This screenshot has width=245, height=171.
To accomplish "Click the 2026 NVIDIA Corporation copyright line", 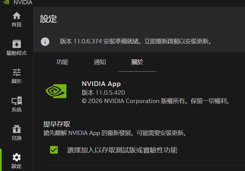I will [156, 101].
